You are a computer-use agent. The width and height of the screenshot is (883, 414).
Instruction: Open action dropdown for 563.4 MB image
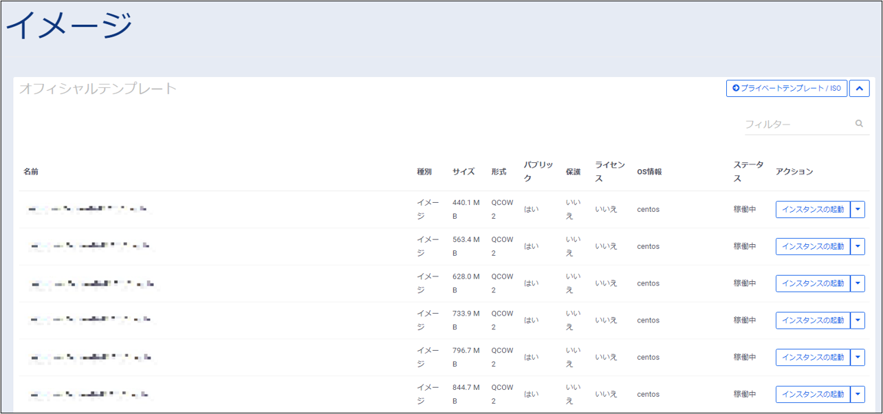(858, 246)
